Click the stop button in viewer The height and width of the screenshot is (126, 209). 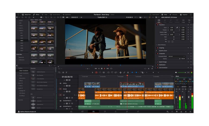102,68
